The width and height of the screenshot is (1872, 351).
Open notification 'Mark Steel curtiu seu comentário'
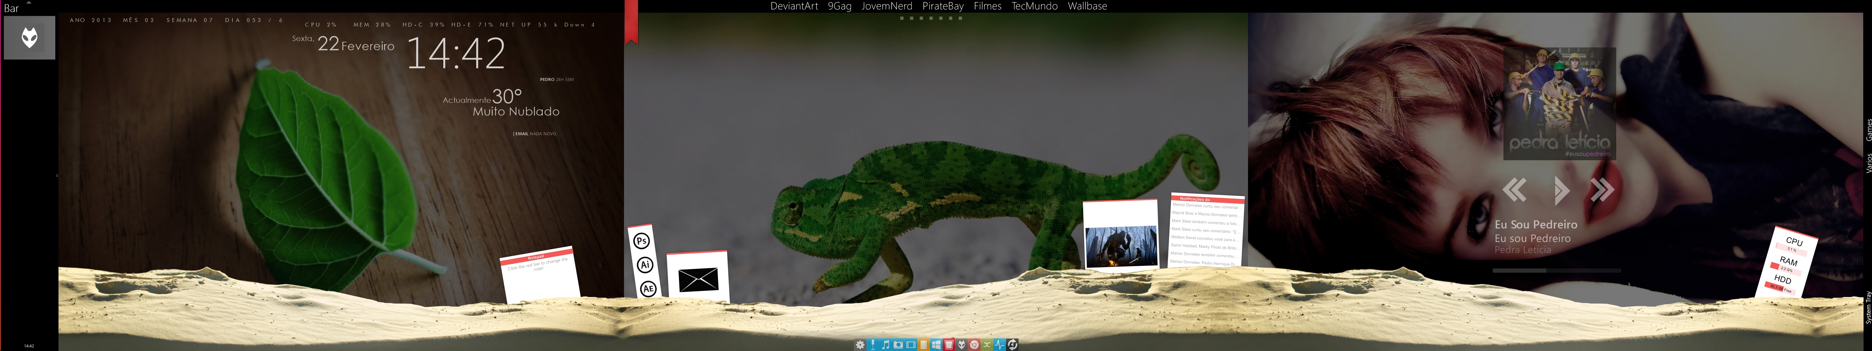point(1206,230)
